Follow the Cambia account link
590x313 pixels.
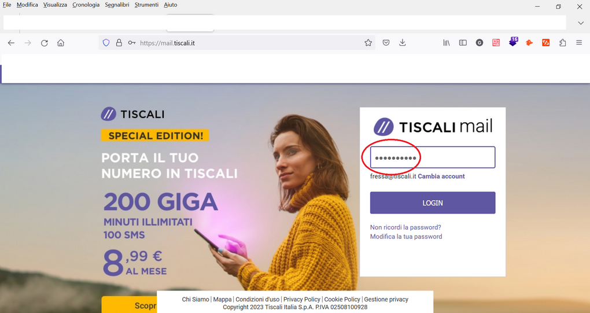[441, 176]
